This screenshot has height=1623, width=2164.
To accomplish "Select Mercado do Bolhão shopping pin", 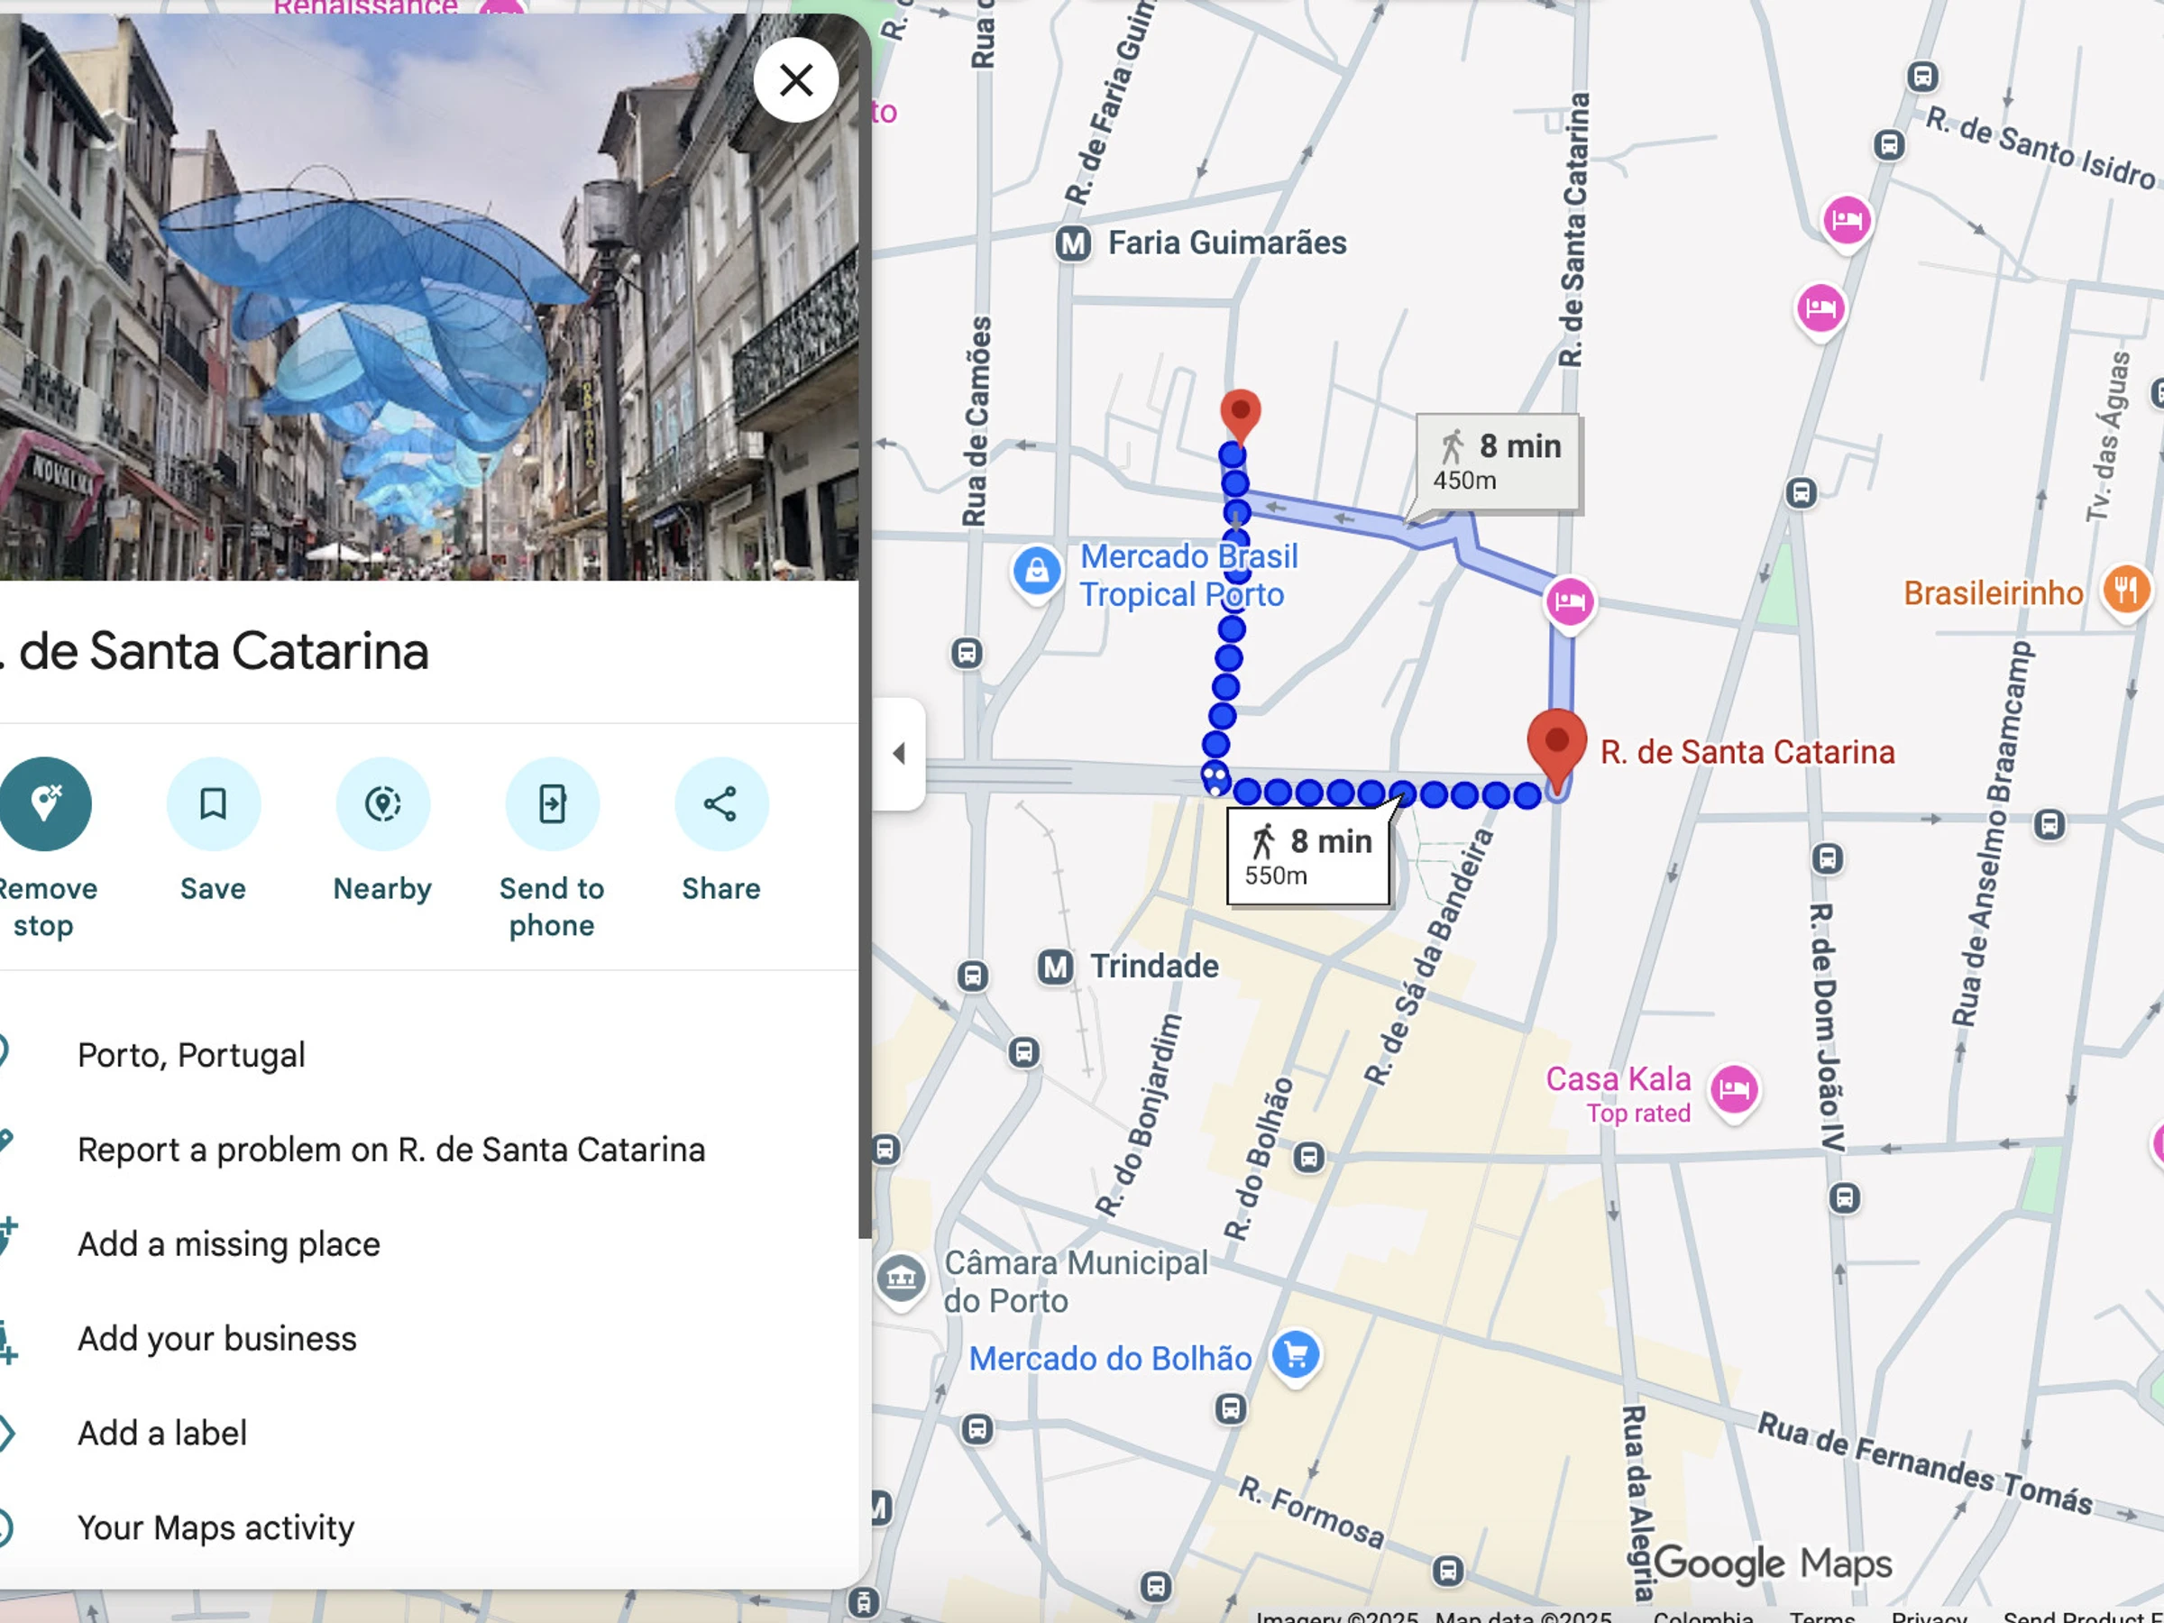I will [1297, 1355].
